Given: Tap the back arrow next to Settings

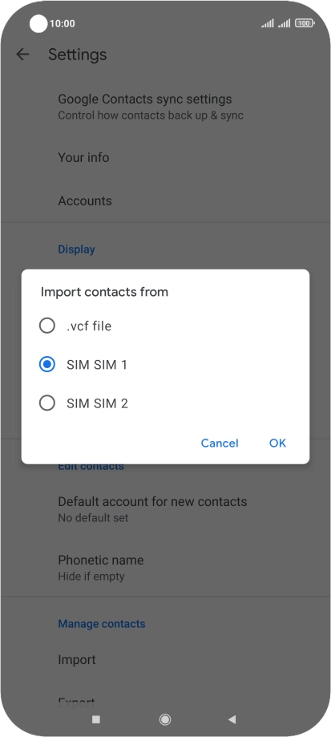Looking at the screenshot, I should pos(22,55).
